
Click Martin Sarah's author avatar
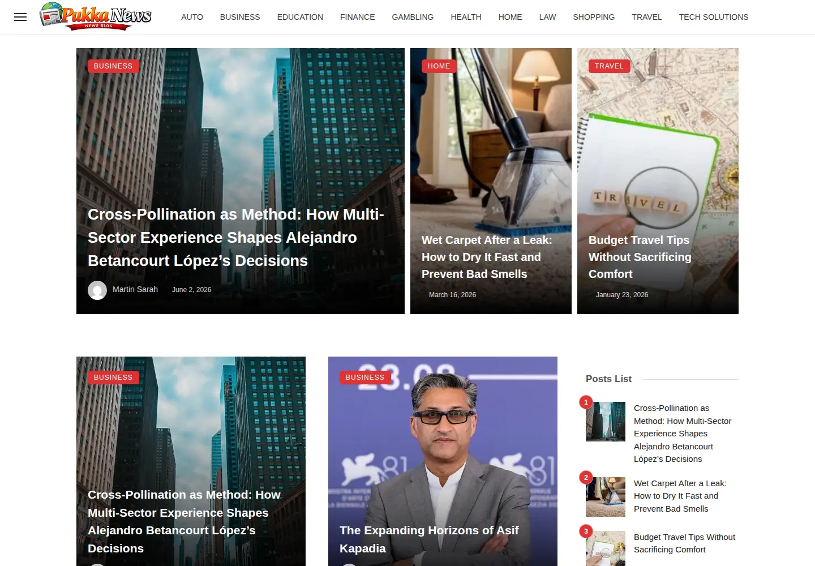point(97,290)
